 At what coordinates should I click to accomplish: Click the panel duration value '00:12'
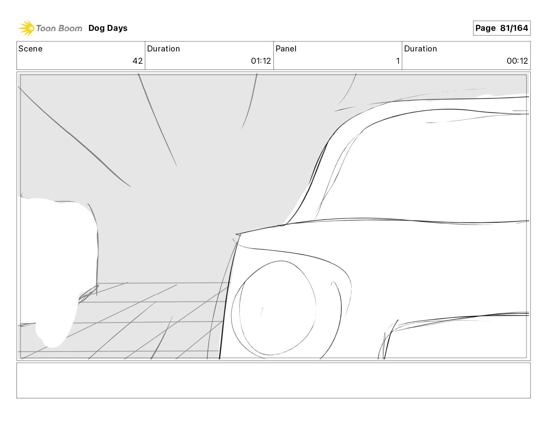(517, 61)
